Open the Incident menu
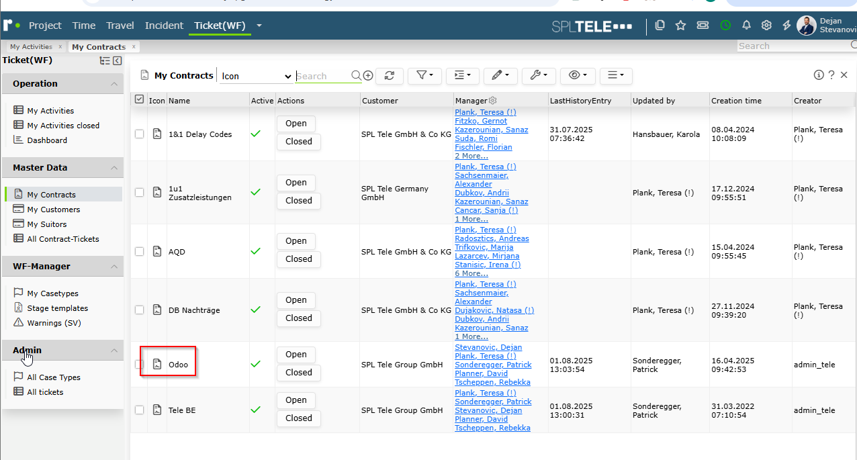 coord(164,26)
